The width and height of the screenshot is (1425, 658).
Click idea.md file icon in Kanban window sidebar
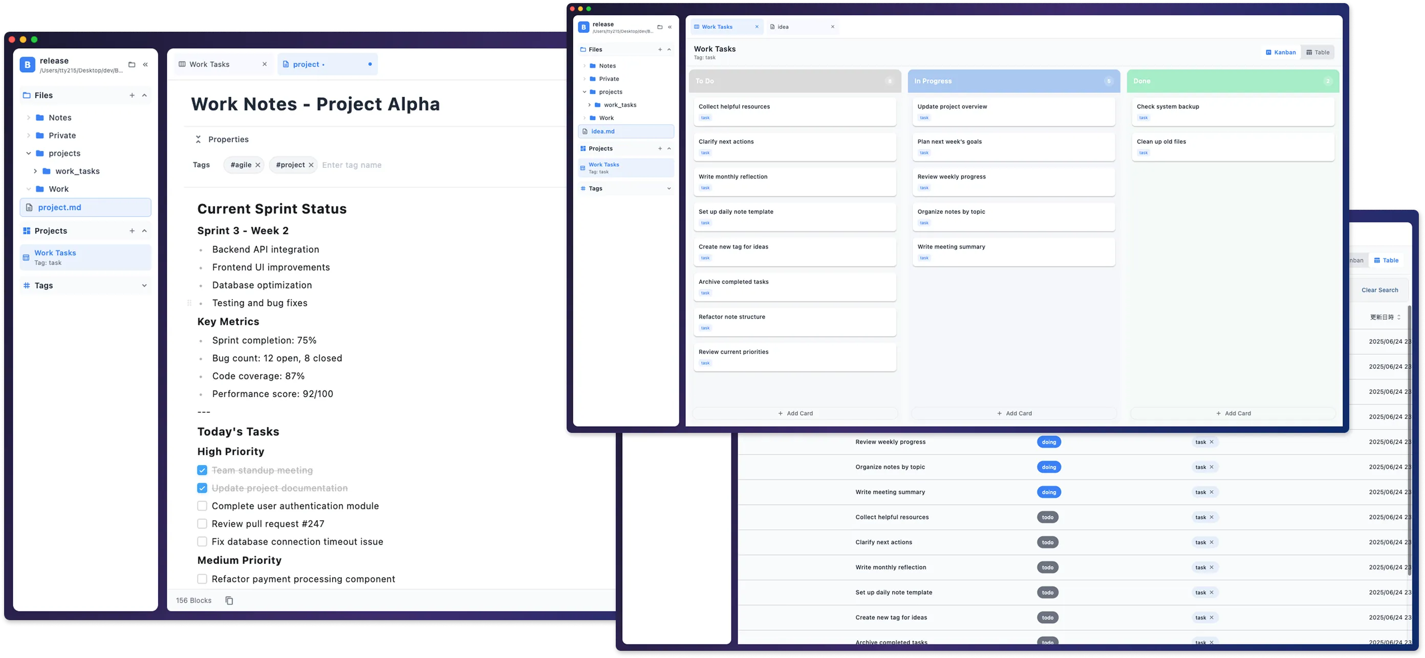[585, 131]
